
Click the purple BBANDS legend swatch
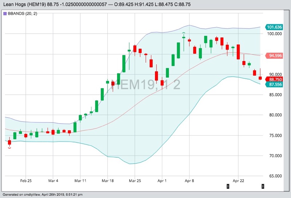pos(5,13)
